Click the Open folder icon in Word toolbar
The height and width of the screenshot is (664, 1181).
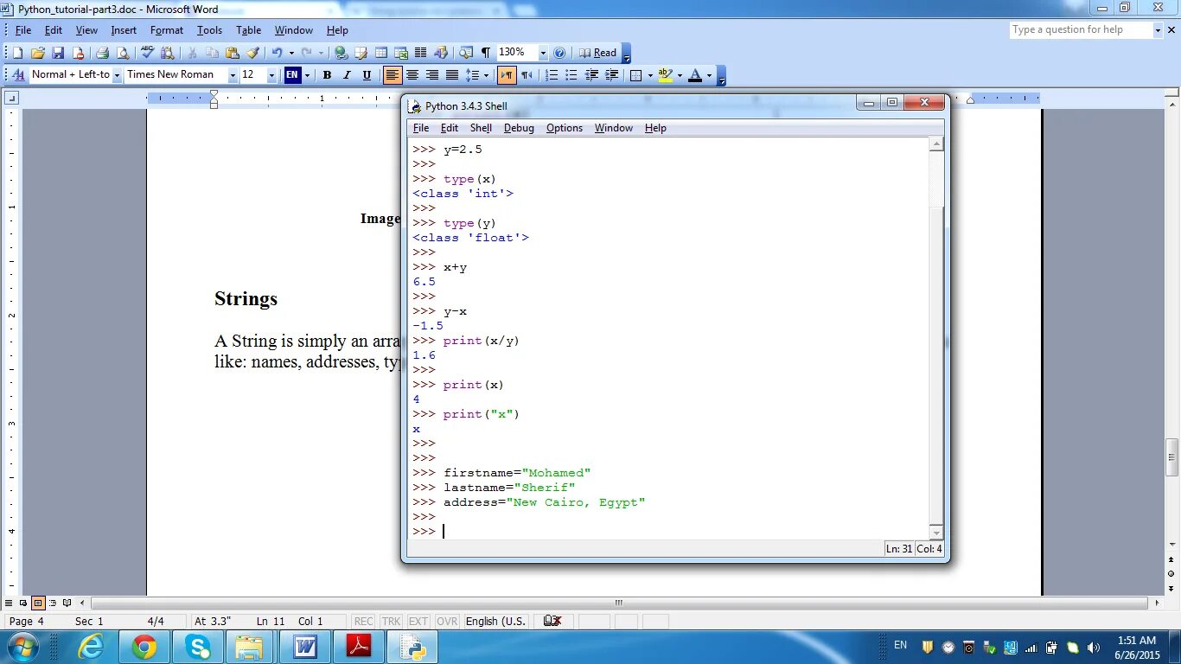click(x=38, y=53)
